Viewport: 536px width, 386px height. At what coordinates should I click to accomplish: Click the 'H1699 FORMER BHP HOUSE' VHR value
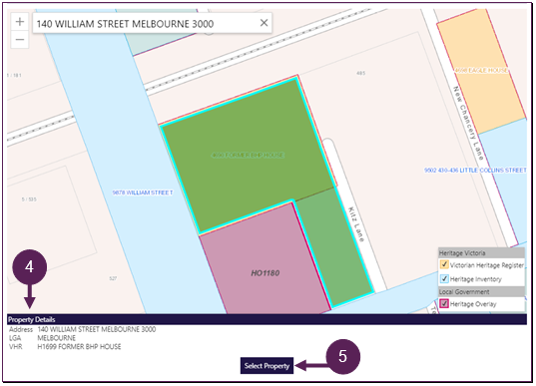point(79,347)
